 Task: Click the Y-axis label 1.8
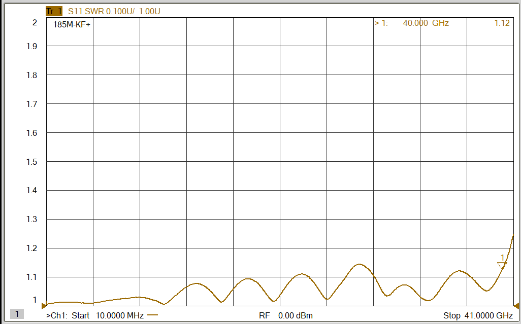(31, 75)
